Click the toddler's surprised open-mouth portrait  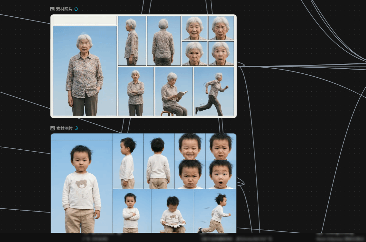point(221,174)
